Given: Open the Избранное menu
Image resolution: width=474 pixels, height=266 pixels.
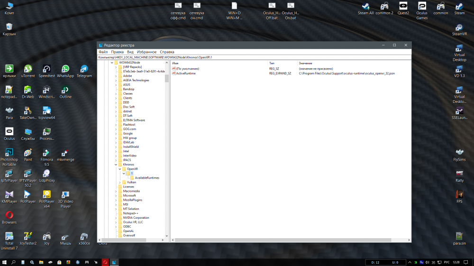Looking at the screenshot, I should pyautogui.click(x=146, y=52).
